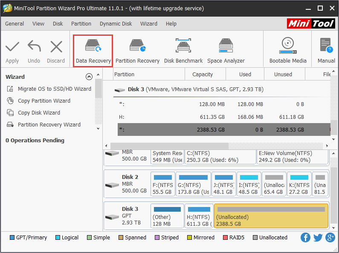Click disk map scrollbar down arrow
339x253 pixels.
tap(333, 228)
